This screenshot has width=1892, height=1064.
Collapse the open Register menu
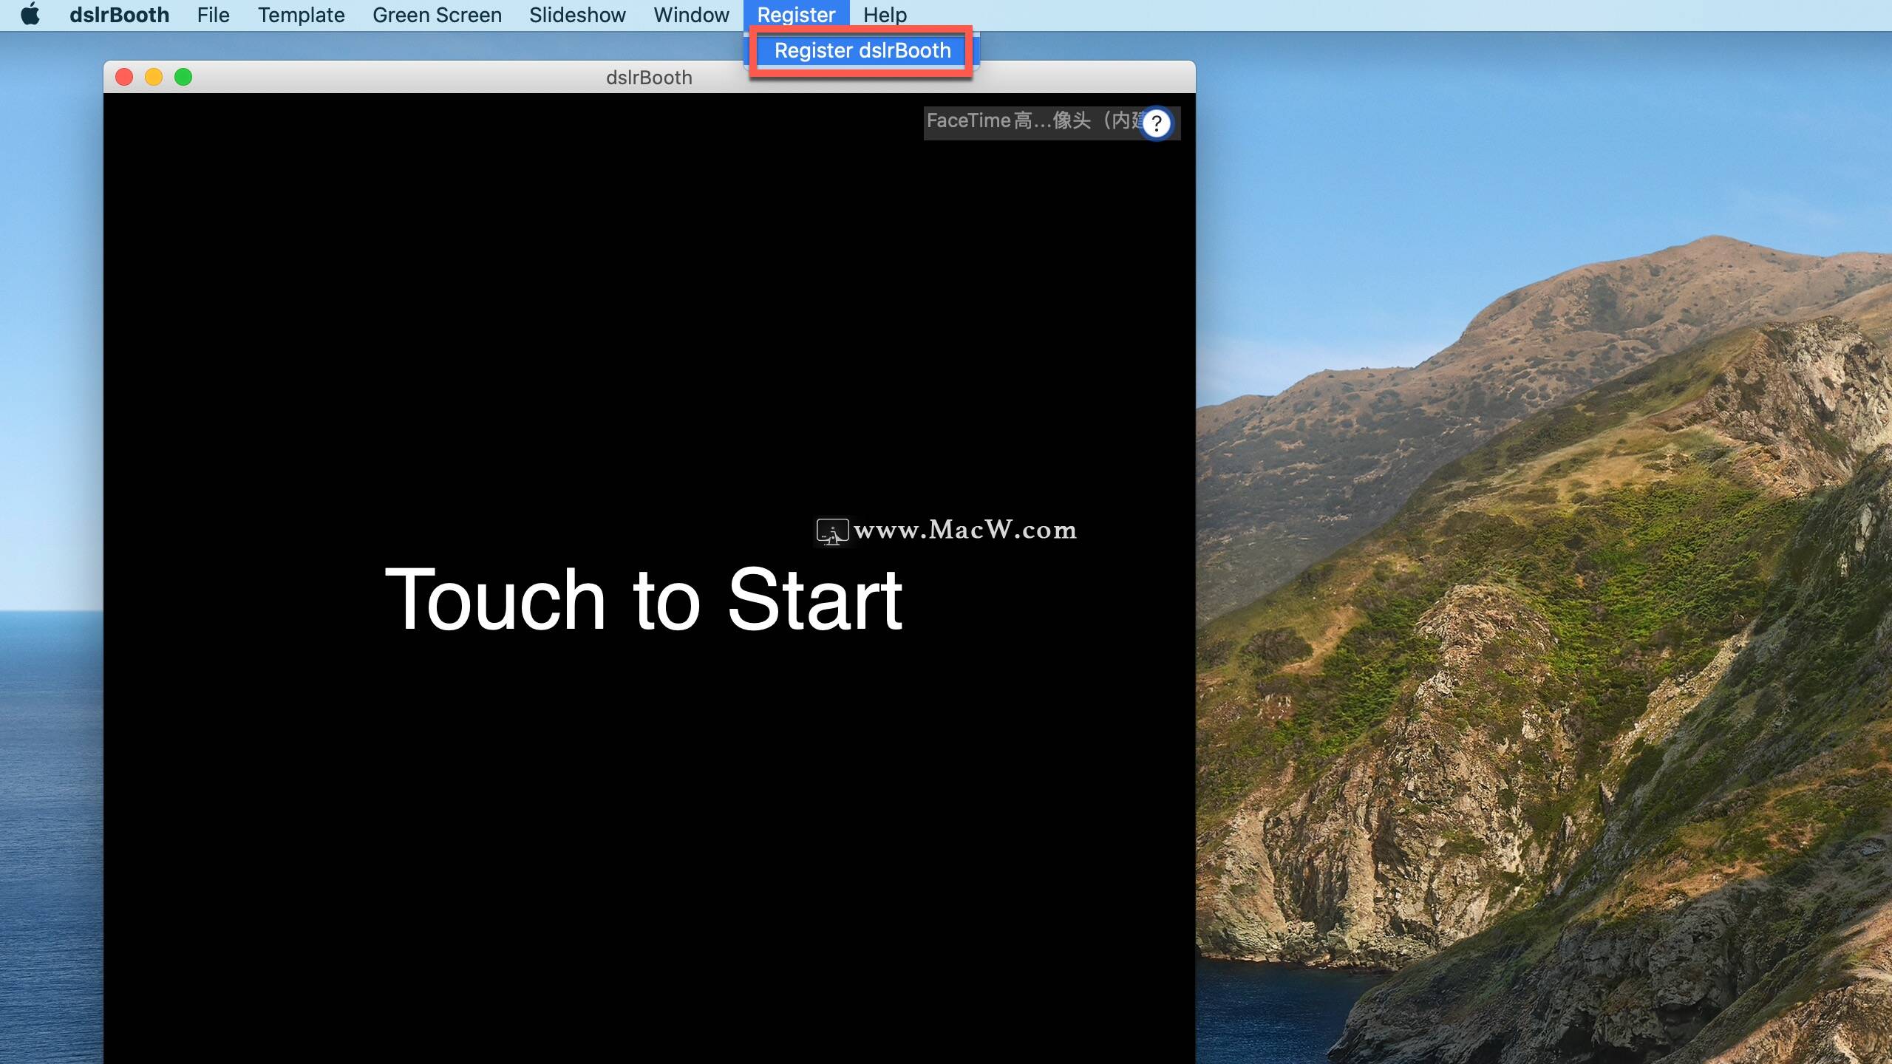pyautogui.click(x=796, y=15)
